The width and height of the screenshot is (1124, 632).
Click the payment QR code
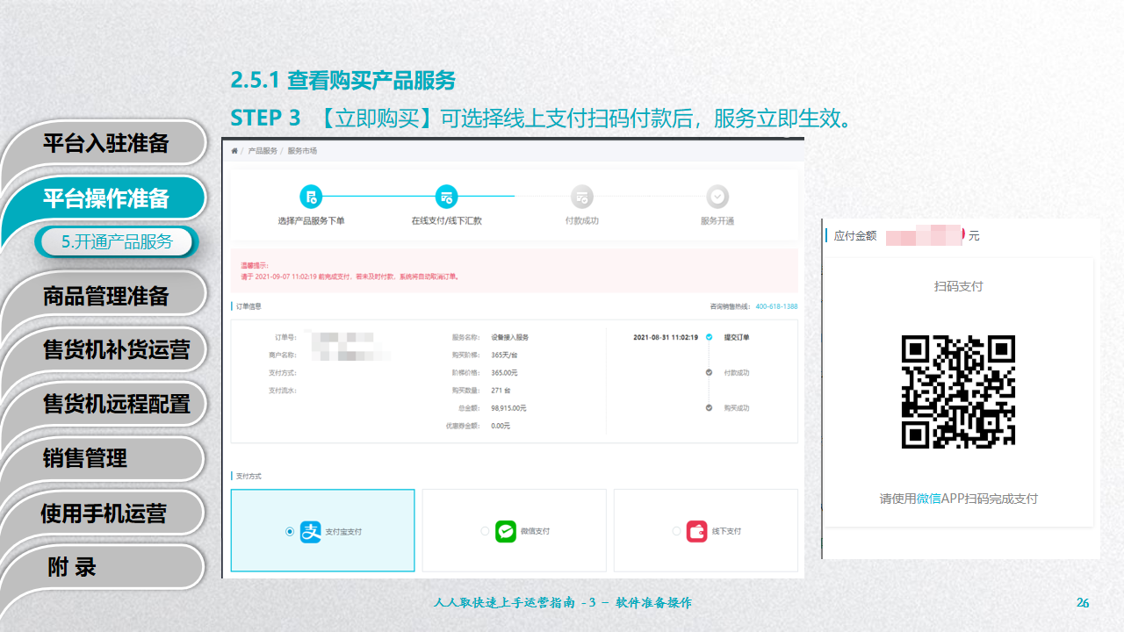pyautogui.click(x=958, y=391)
